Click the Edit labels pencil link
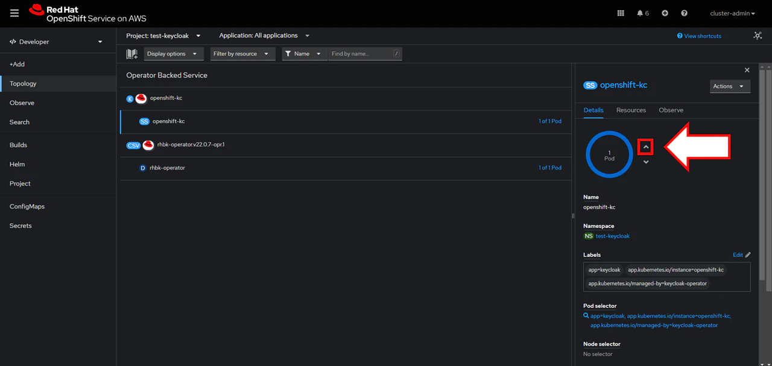The width and height of the screenshot is (772, 366). click(x=742, y=255)
